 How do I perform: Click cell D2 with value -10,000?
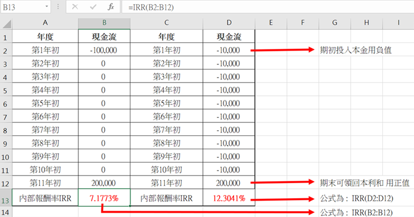(x=229, y=50)
